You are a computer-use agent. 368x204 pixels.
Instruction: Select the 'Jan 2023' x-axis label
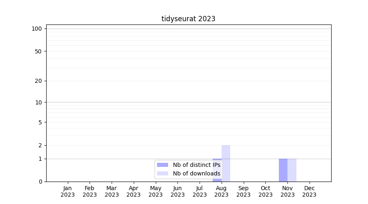click(67, 191)
